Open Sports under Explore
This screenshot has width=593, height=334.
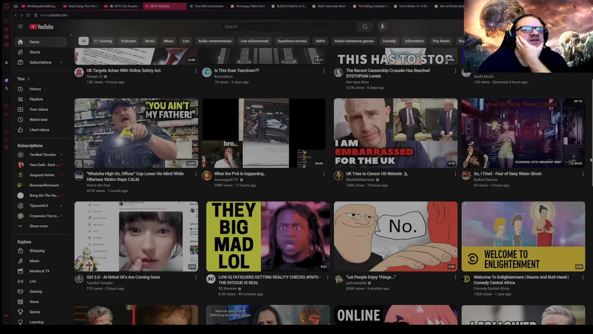pyautogui.click(x=41, y=312)
